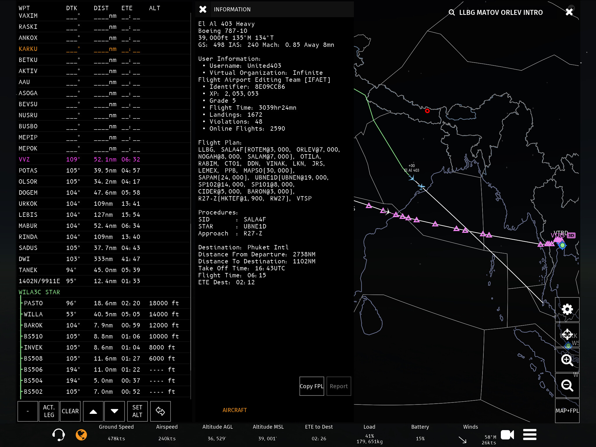Select the KARKU waypoint row
The image size is (596, 447).
pyautogui.click(x=28, y=49)
